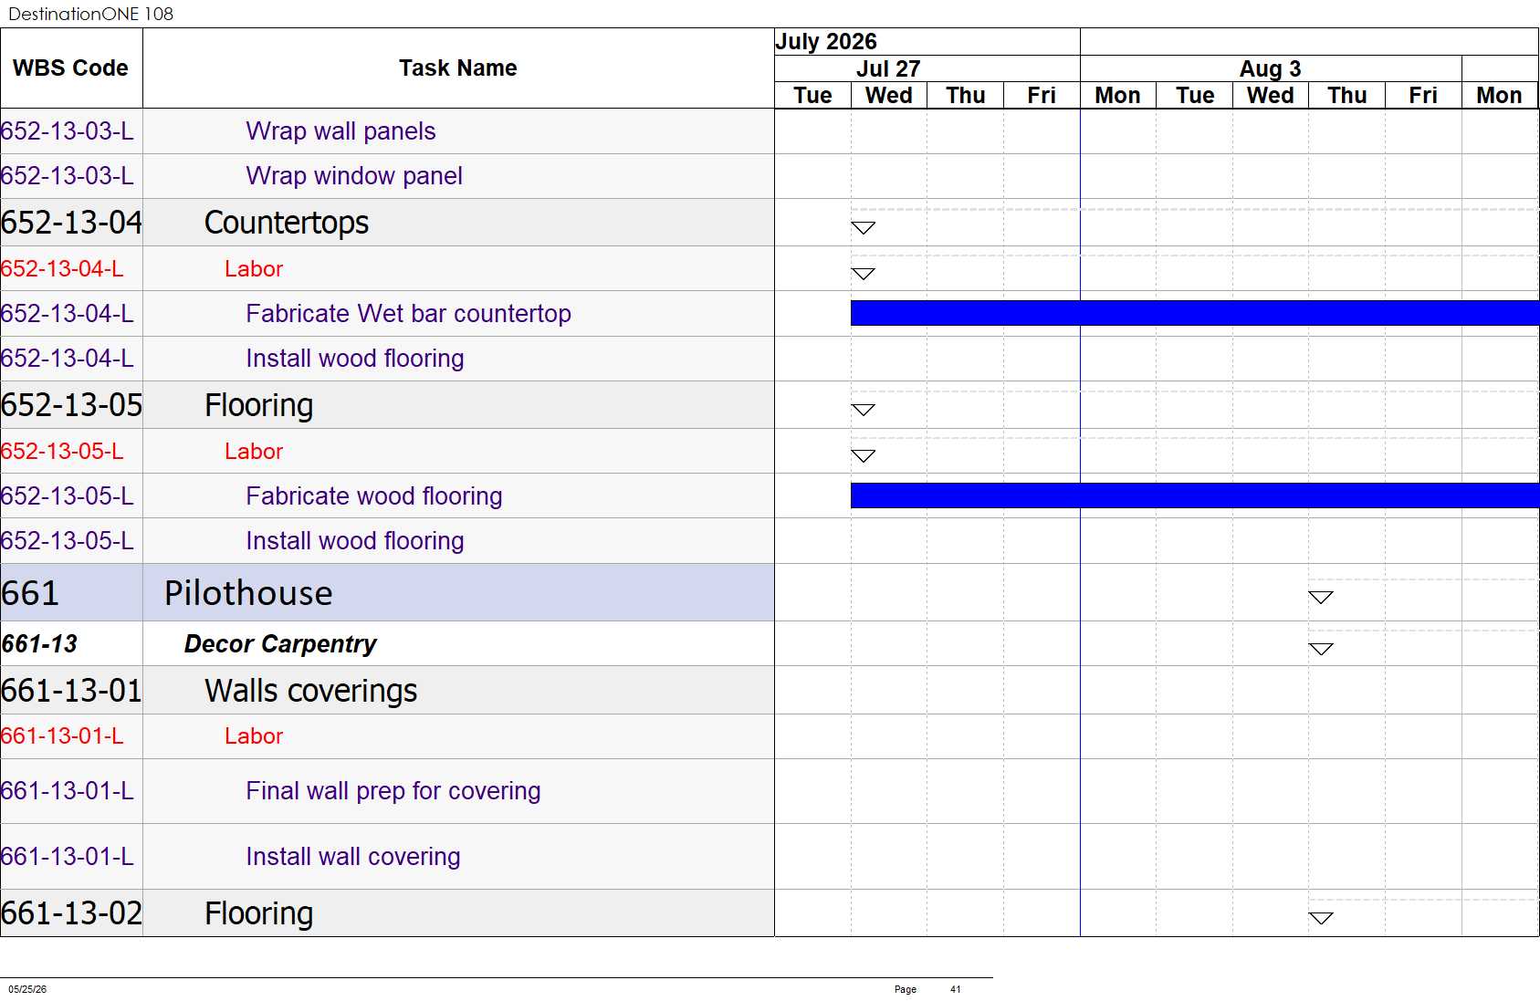Click the Fri header under Aug 3

click(x=1423, y=95)
